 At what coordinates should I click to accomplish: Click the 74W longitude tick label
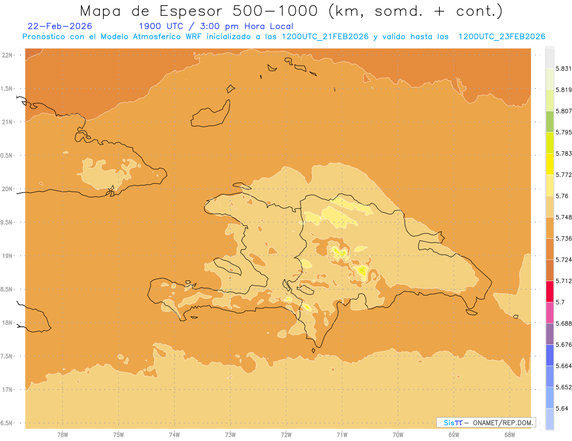[174, 434]
